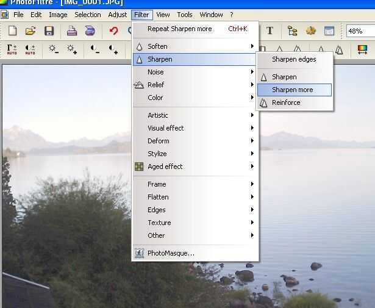The height and width of the screenshot is (308, 375).
Task: Click the color gradient toolbar icon
Action: pos(362,49)
